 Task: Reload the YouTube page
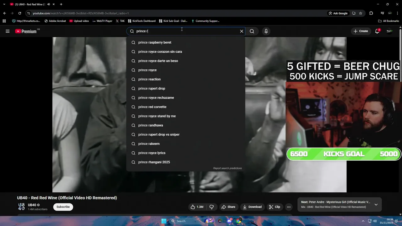click(20, 13)
